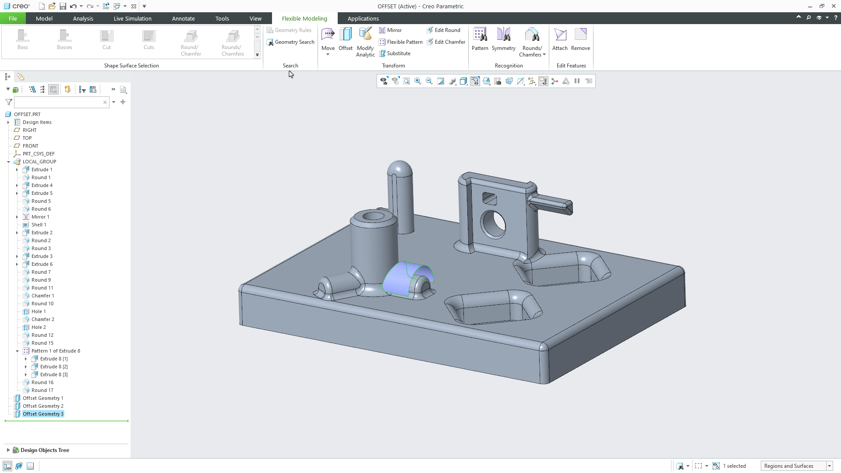The height and width of the screenshot is (473, 841).
Task: Expand the Extrude 1 tree node
Action: [17, 169]
